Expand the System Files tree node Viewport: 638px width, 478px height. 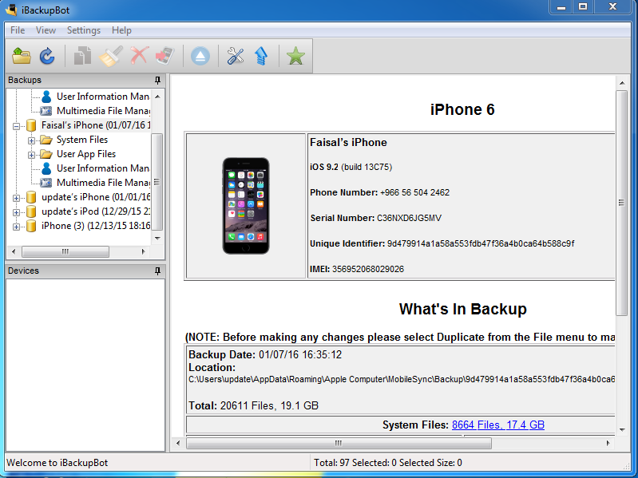click(31, 140)
